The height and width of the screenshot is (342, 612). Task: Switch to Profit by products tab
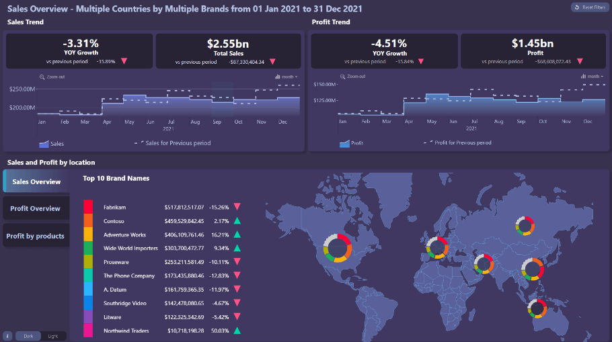(36, 236)
